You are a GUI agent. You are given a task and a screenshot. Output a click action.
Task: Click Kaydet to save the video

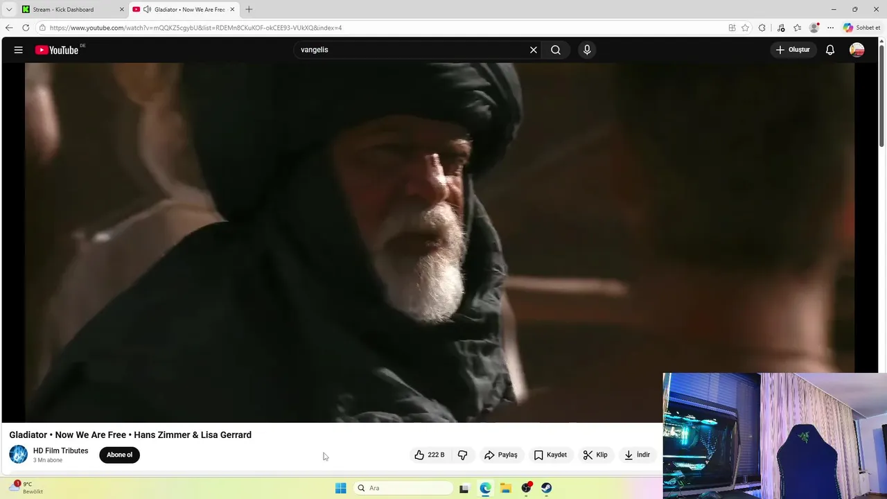(550, 455)
